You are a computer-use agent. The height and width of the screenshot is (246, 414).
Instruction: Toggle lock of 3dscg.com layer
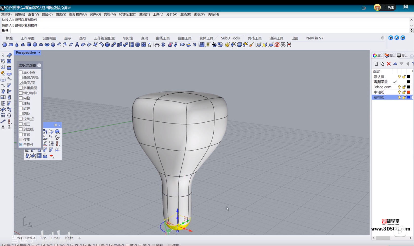(404, 87)
